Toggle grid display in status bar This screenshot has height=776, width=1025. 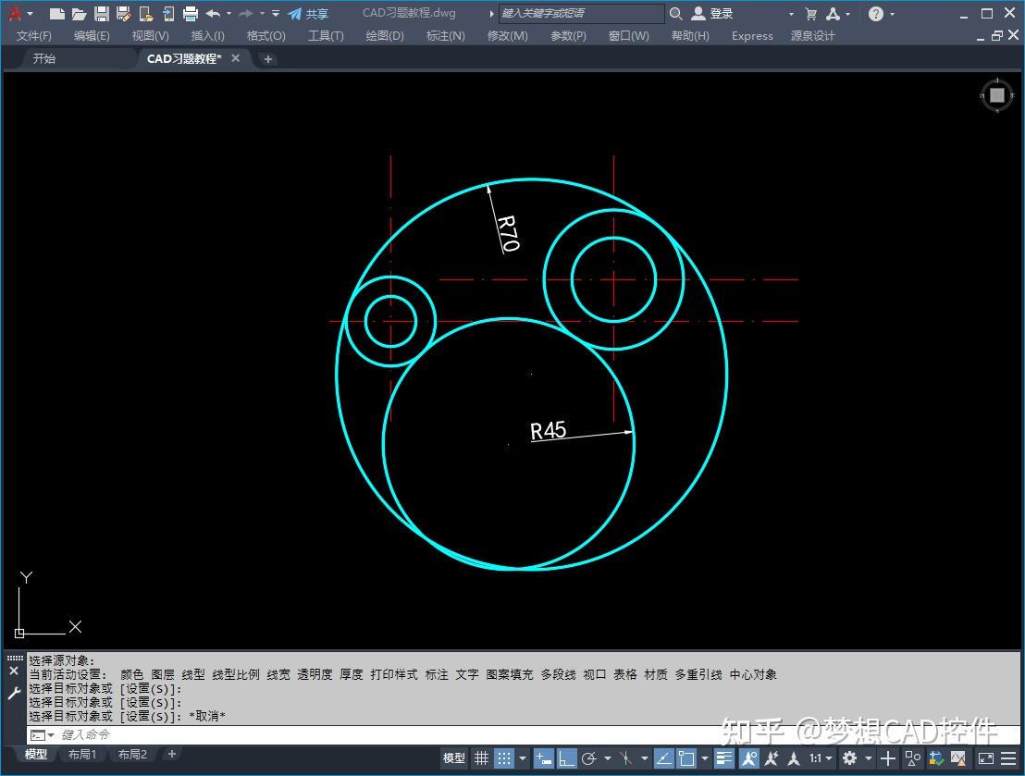click(x=481, y=758)
